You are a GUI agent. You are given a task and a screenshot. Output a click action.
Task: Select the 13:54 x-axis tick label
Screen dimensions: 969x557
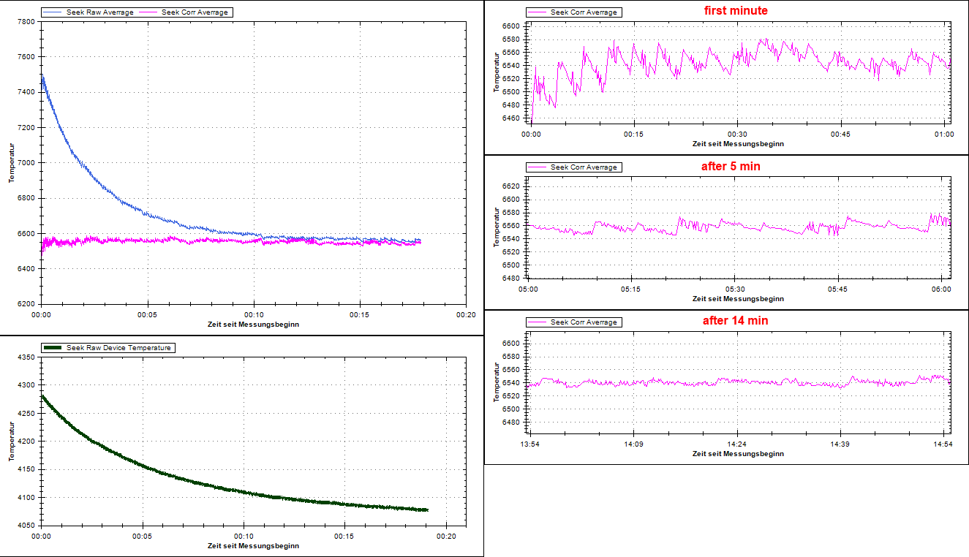pyautogui.click(x=529, y=444)
